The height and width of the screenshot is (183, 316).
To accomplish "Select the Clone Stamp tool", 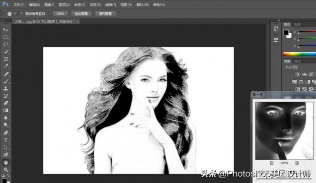I will click(5, 88).
